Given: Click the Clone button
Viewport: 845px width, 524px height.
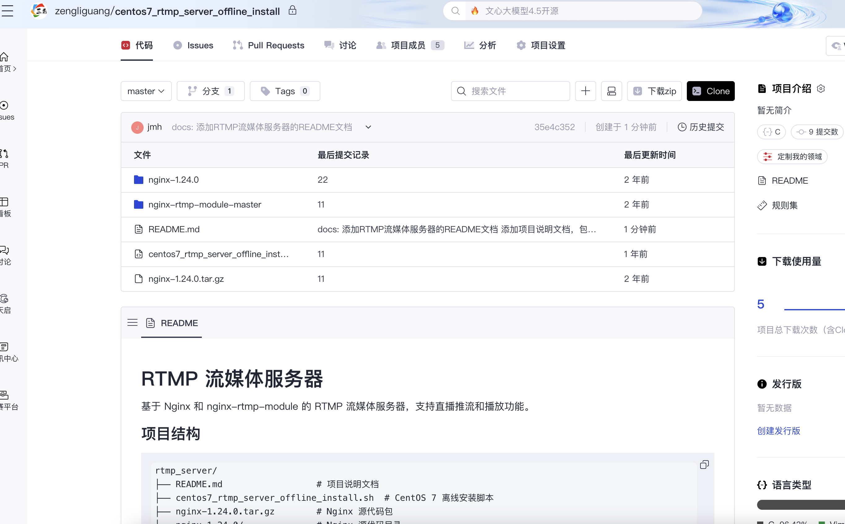Looking at the screenshot, I should click(x=711, y=91).
